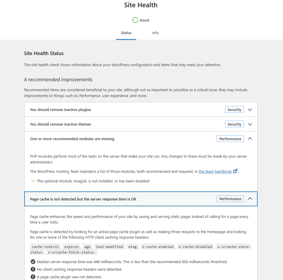Click 'You should remove inactive themes' heading
The height and width of the screenshot is (280, 283).
coord(60,124)
